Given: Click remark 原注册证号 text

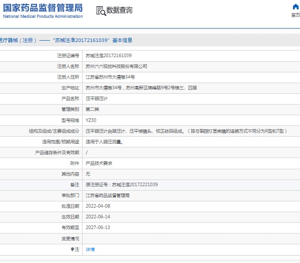Looking at the screenshot, I should [x=122, y=185].
